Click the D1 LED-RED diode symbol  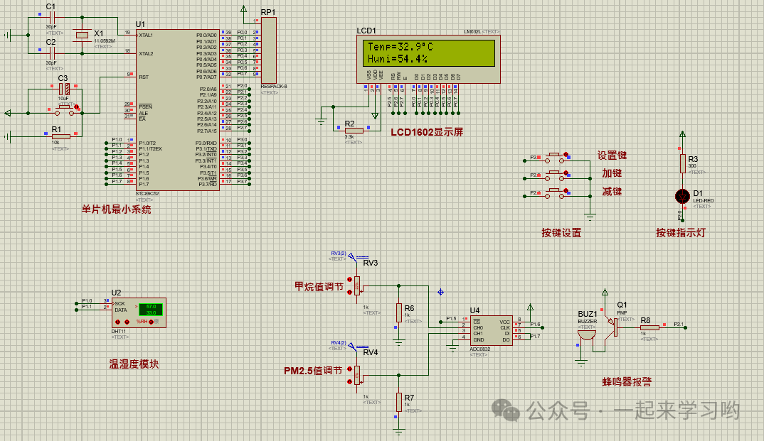point(683,196)
